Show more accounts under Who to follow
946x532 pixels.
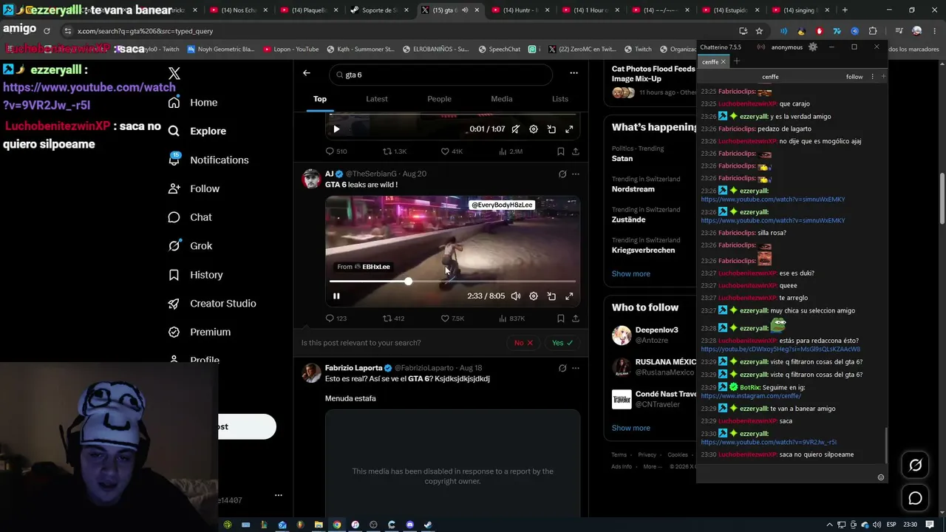[x=631, y=429]
